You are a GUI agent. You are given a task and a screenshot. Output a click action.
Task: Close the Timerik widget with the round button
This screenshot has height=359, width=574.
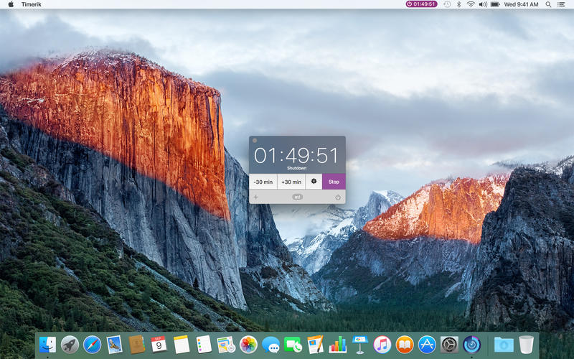tap(255, 140)
